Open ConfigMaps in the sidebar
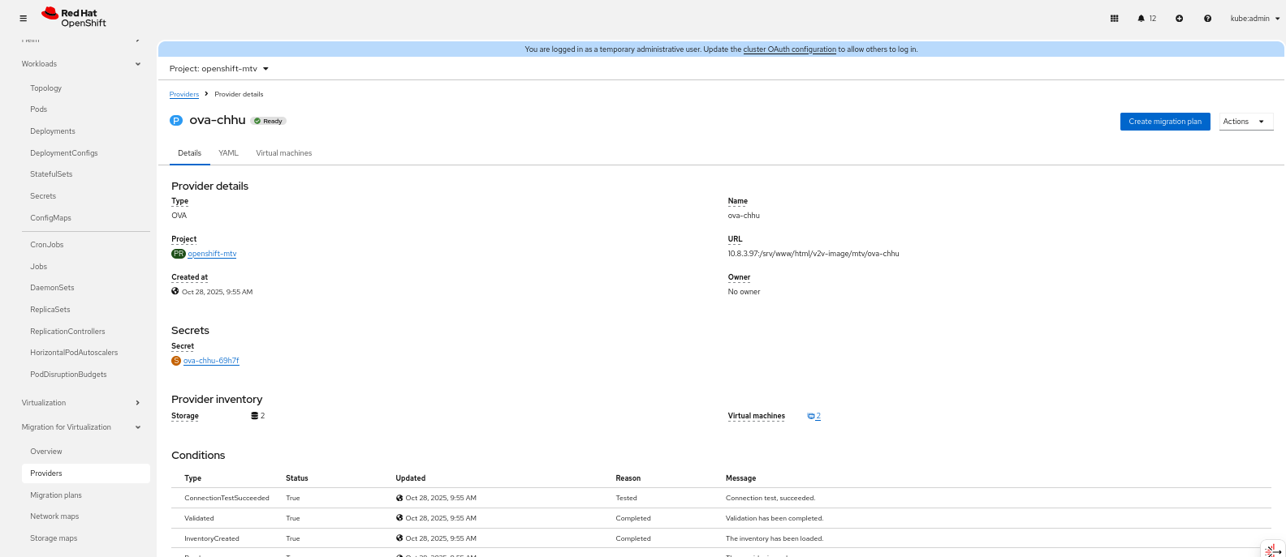Screen dimensions: 1286x557 pos(50,217)
